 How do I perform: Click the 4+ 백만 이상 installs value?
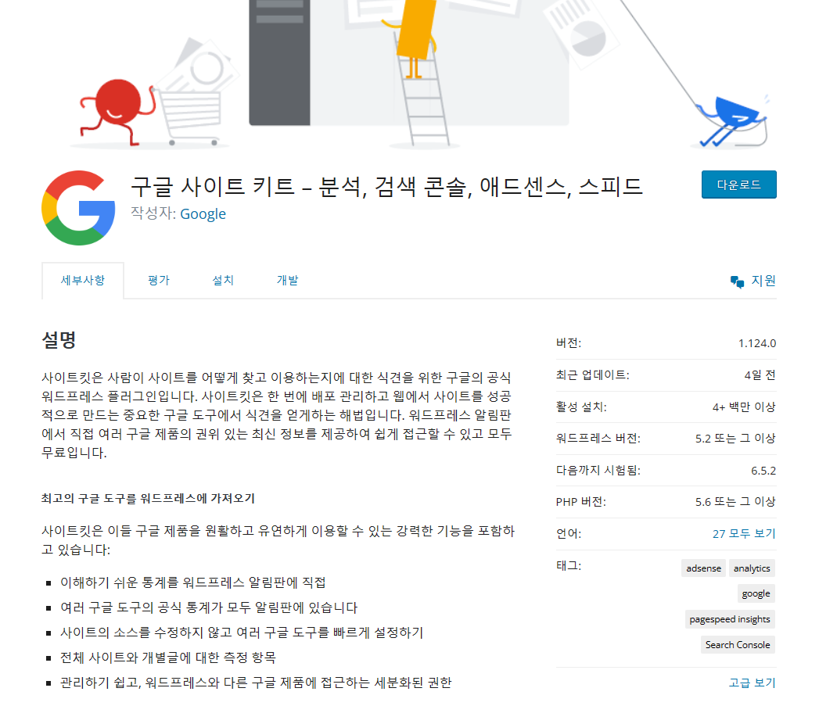(x=744, y=407)
